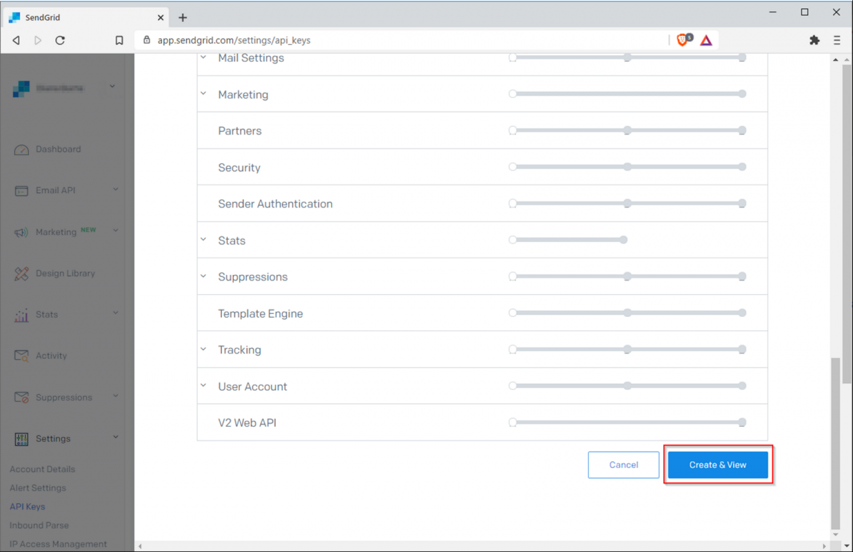Click the Brave Rewards triangle icon
Screen dimensions: 853x552
(x=706, y=40)
